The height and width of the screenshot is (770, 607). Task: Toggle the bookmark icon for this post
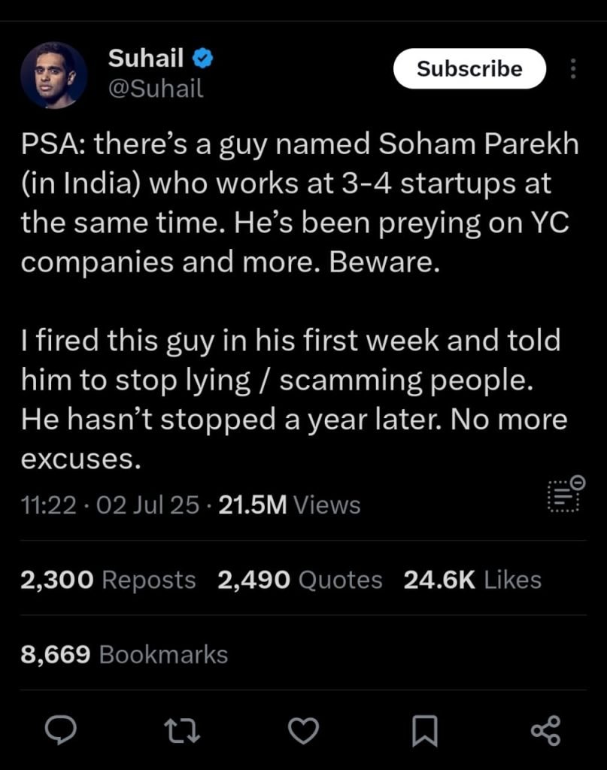[424, 730]
